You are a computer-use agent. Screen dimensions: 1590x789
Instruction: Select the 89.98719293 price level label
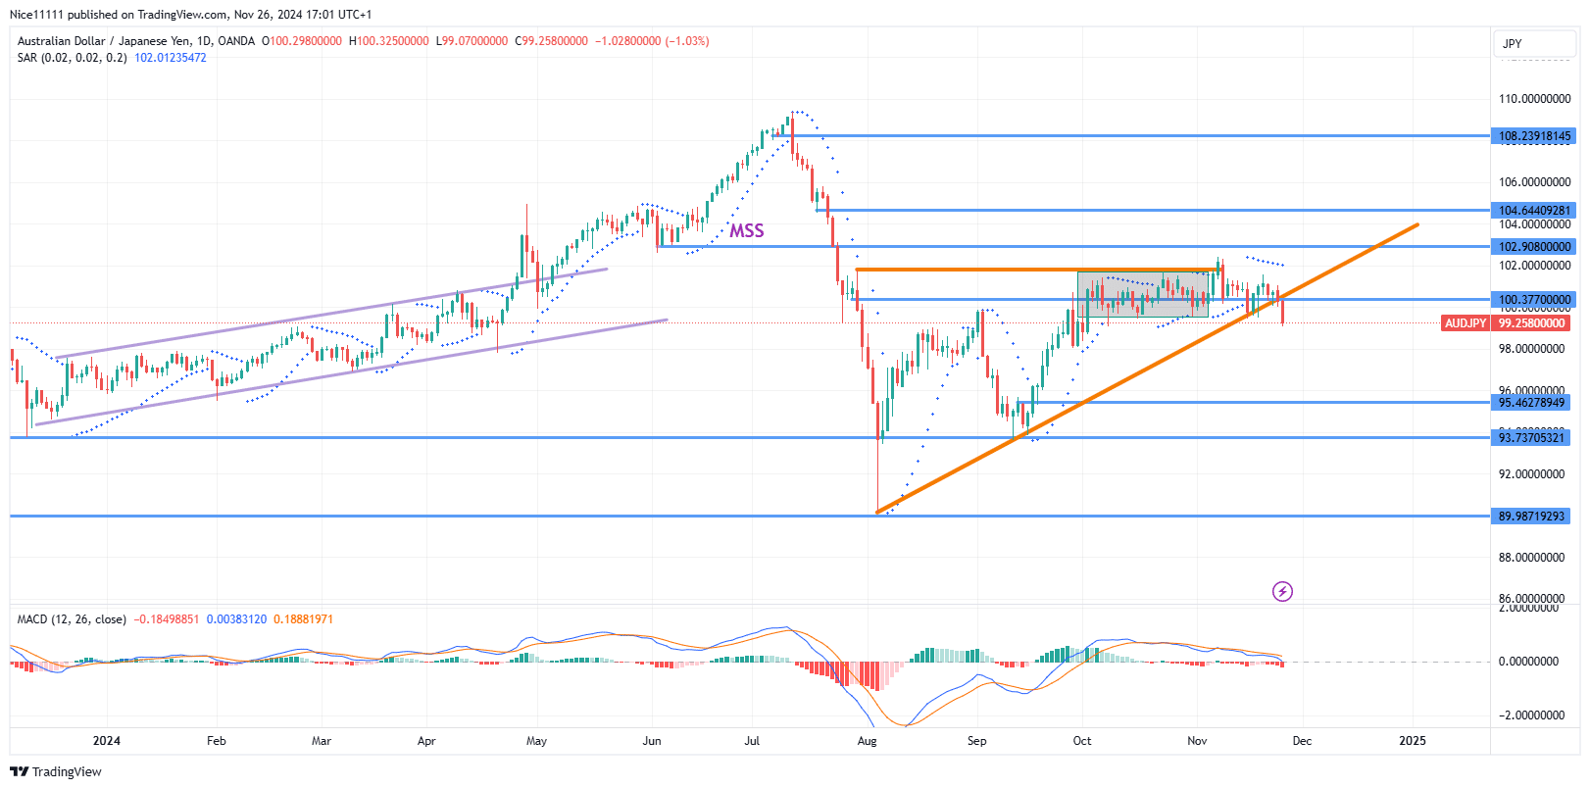[x=1532, y=517]
